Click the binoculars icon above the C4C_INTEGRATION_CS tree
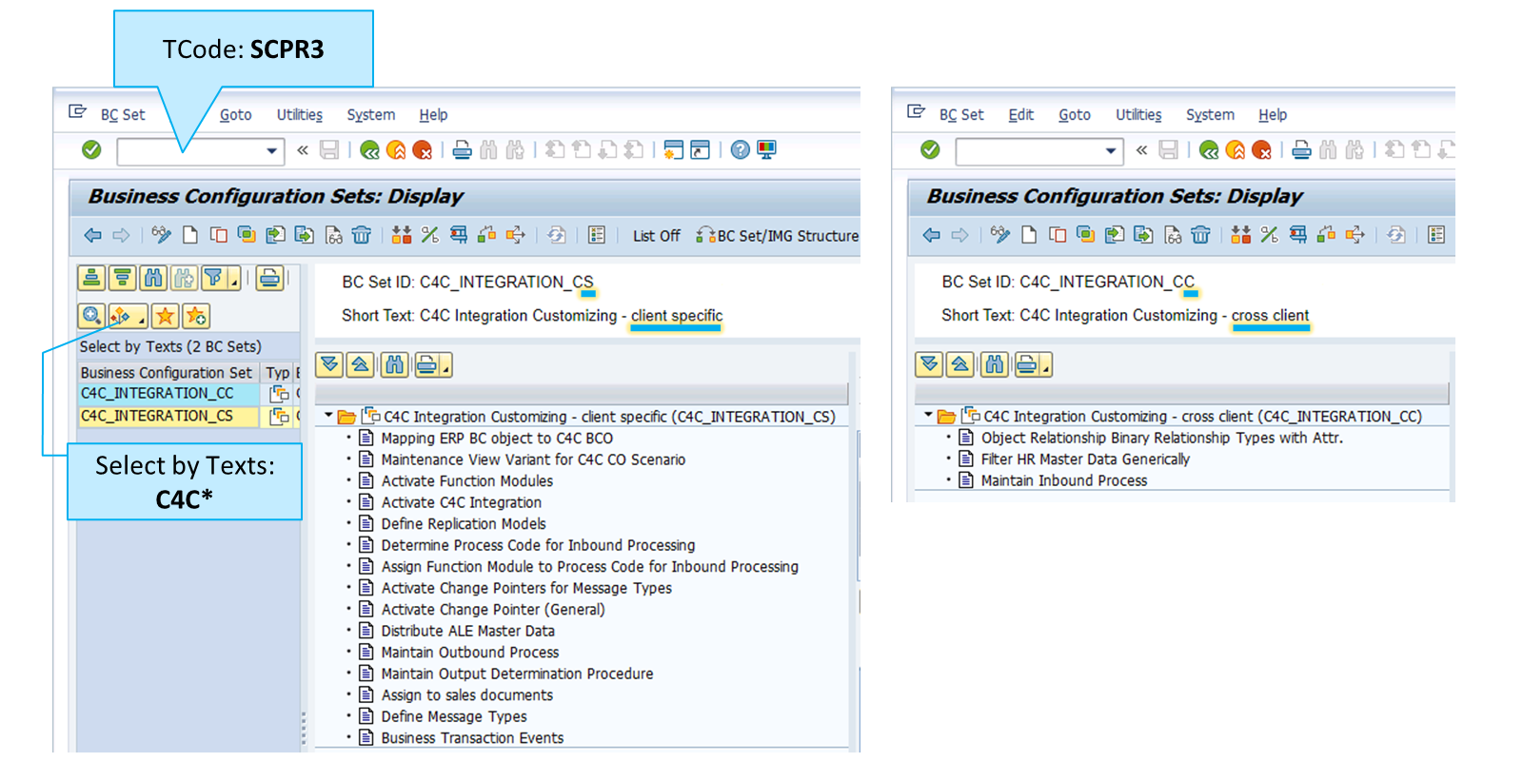Image resolution: width=1523 pixels, height=762 pixels. (394, 364)
